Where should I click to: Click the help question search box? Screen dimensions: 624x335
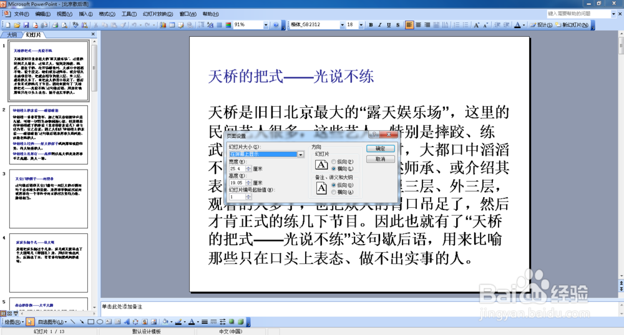pos(579,14)
